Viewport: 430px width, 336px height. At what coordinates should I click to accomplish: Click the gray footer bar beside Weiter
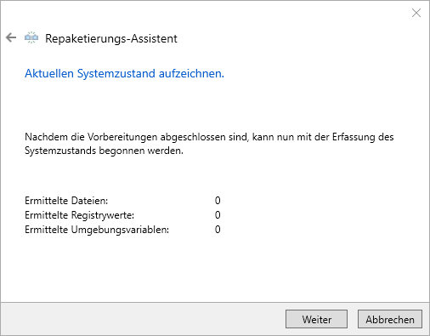tap(142, 319)
